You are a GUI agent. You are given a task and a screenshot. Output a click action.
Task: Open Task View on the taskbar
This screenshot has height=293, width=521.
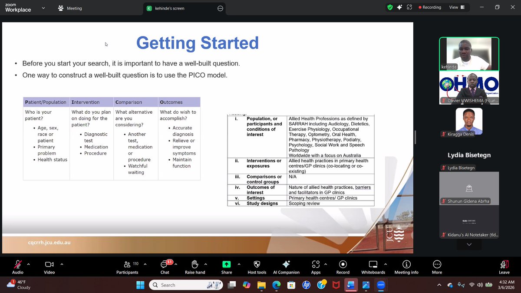[x=232, y=285]
